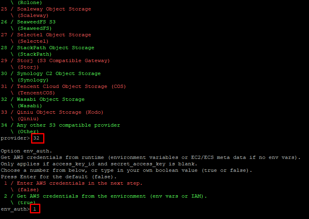
Task: Click the provider prompt value 32
Action: tap(36, 138)
